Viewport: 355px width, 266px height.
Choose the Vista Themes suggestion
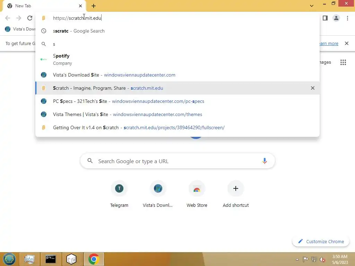(x=177, y=114)
